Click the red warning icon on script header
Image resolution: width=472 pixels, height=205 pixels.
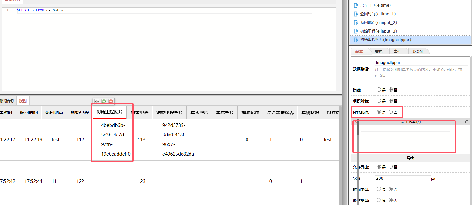coord(355,122)
